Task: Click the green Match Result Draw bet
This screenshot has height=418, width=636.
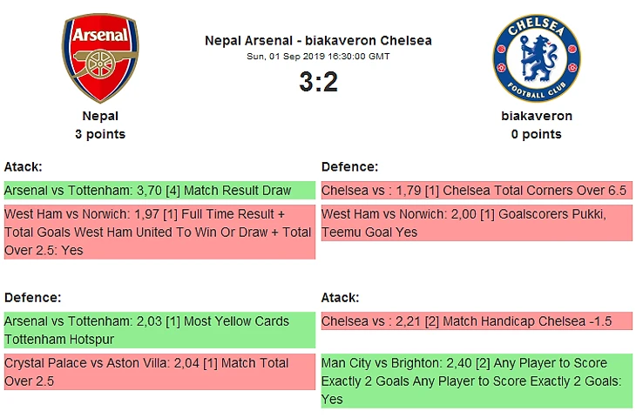Action: pyautogui.click(x=159, y=190)
